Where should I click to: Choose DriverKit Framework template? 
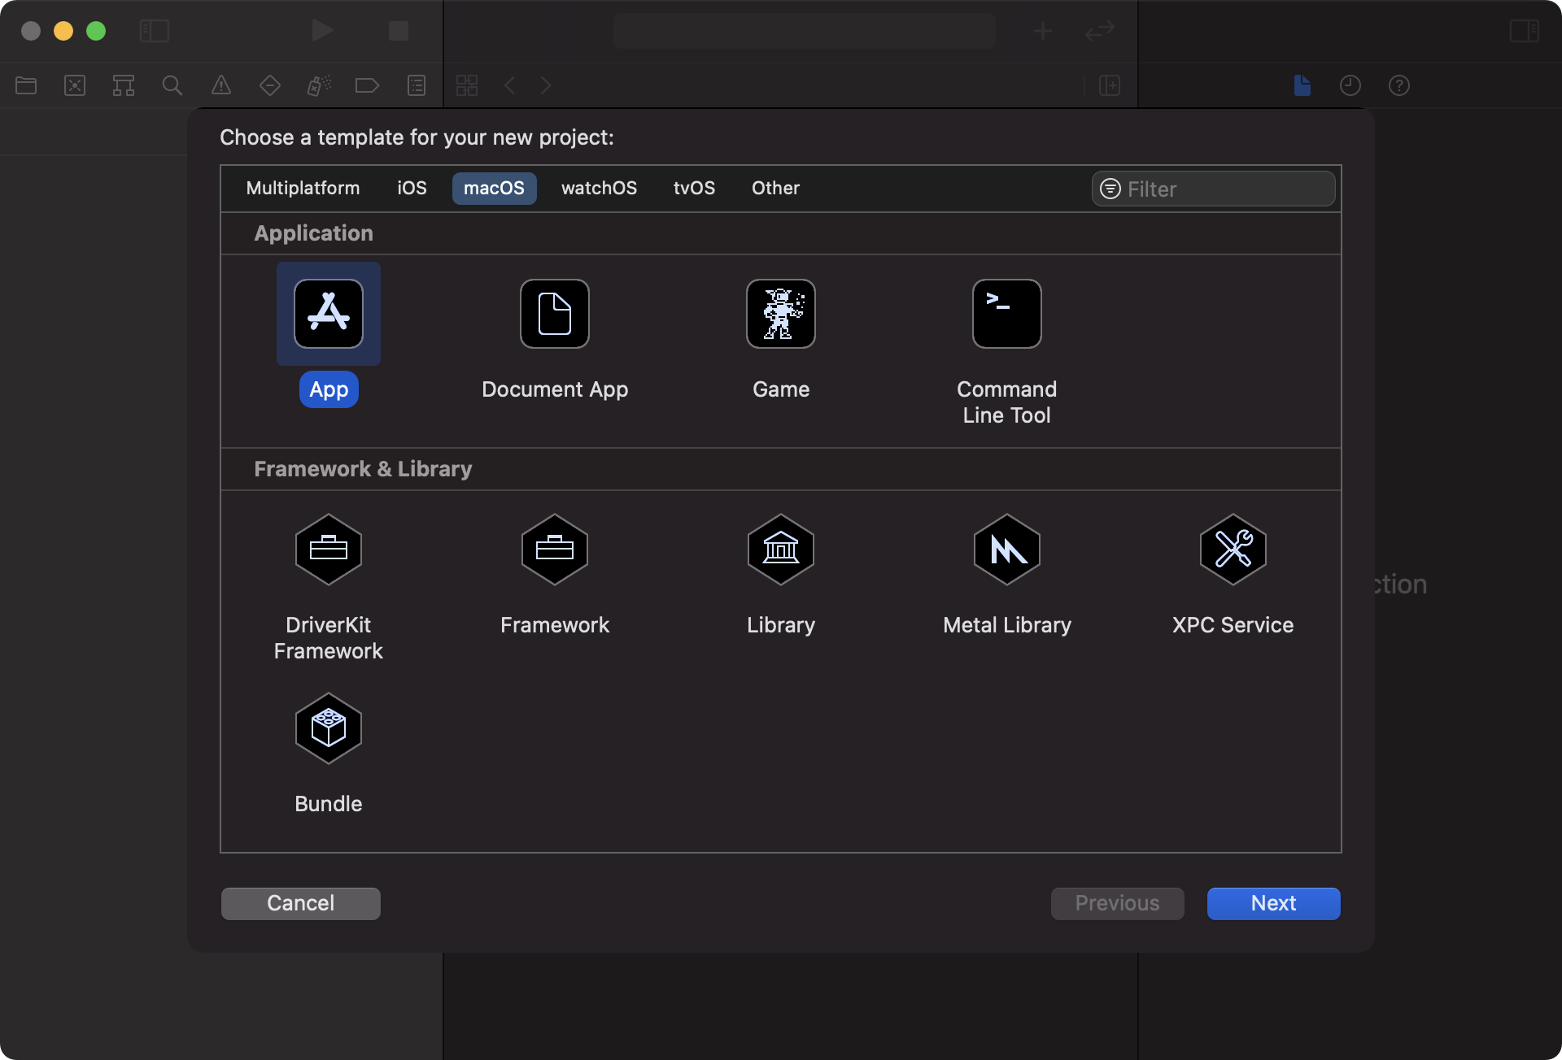[x=329, y=550]
